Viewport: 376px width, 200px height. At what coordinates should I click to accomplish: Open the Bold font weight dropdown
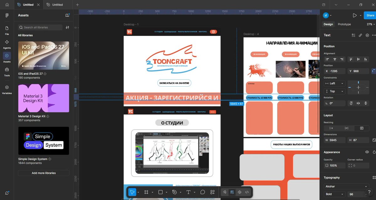point(335,194)
